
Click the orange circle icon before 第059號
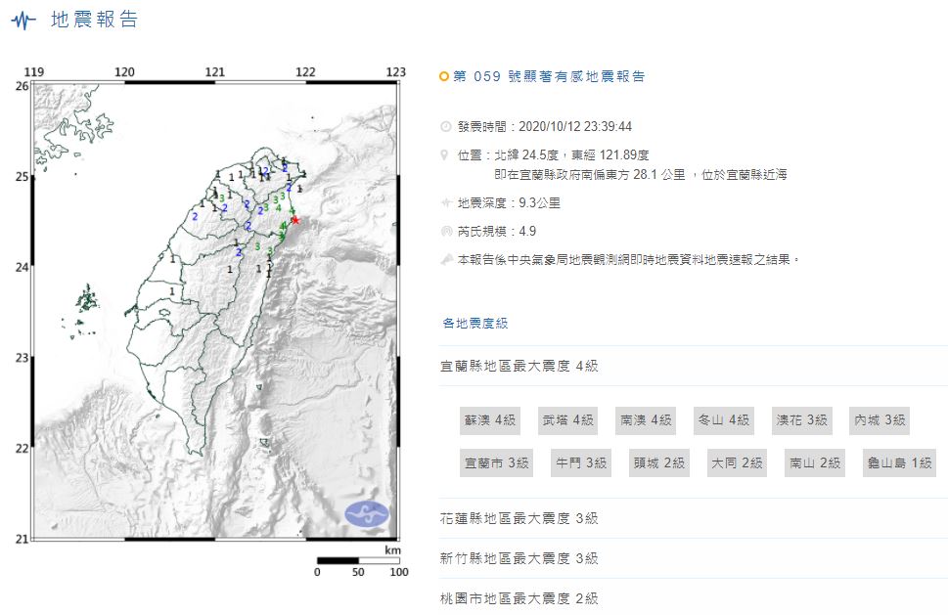point(445,76)
